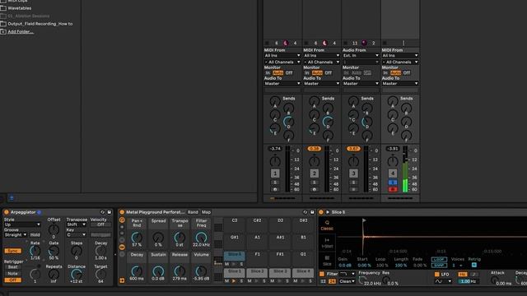Open the Filter type dropdown
The image size is (527, 296).
347,274
